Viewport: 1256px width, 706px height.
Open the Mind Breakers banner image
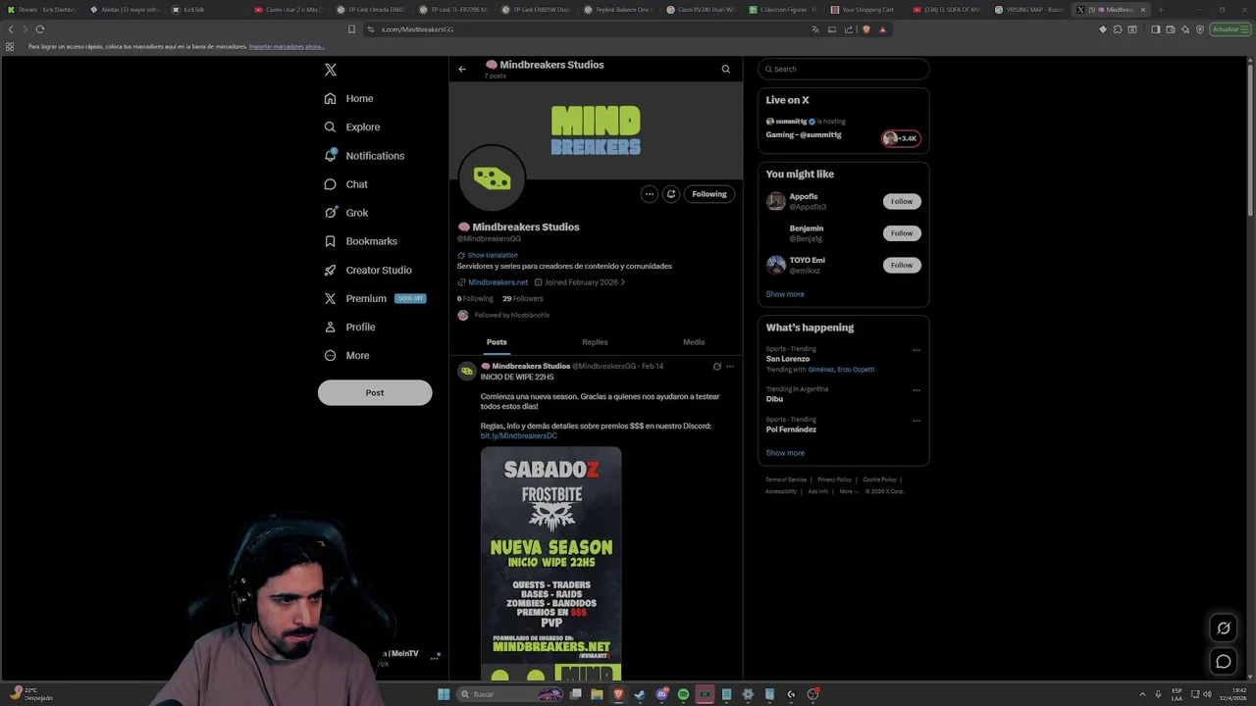(596, 130)
